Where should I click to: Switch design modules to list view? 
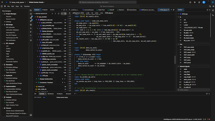coord(65,14)
